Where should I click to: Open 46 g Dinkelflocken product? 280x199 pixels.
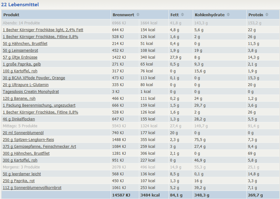[x=19, y=119]
